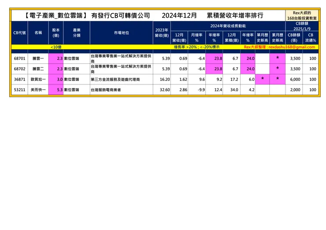The image size is (326, 230).
Task: Click CB balance value 2,000
Action: (295, 90)
